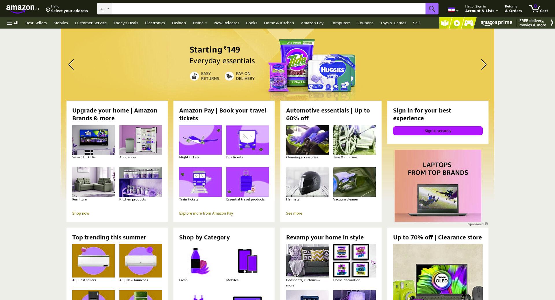Image resolution: width=555 pixels, height=300 pixels.
Task: Click the magnifying glass search button
Action: pos(432,9)
